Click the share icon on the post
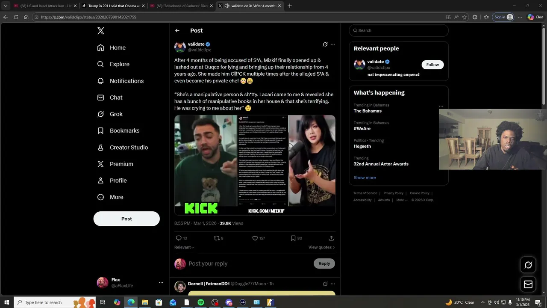 [x=331, y=238]
